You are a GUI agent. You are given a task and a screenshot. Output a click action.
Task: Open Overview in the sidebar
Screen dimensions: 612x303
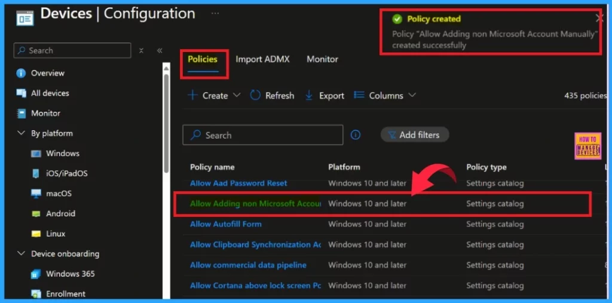point(48,73)
